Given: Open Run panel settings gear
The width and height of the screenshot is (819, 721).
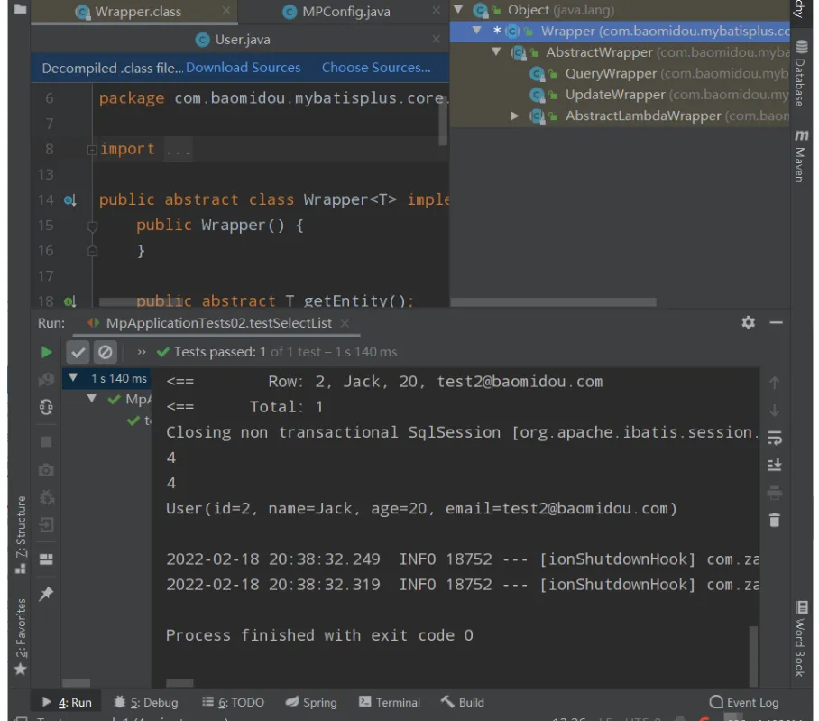Looking at the screenshot, I should click(x=748, y=322).
